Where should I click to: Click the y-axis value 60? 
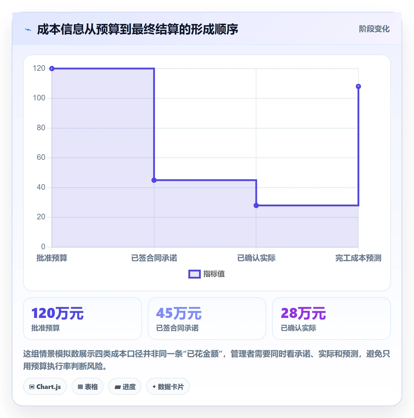(41, 157)
